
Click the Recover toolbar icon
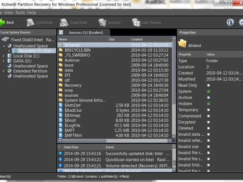point(102,22)
